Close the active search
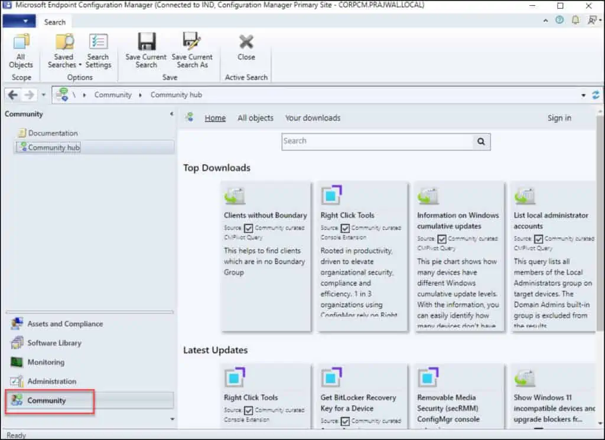 click(246, 47)
